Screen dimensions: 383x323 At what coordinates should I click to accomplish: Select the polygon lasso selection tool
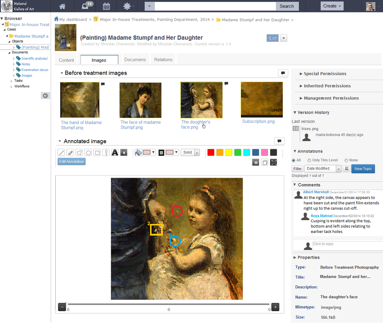click(79, 153)
